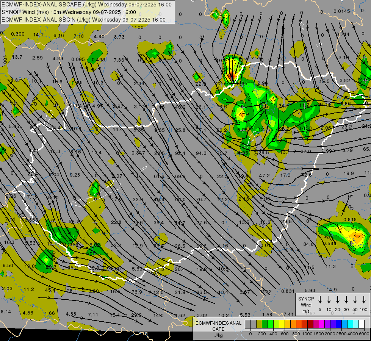
Task: Click the 1000 tick label on CAPE scale
Action: tap(307, 334)
